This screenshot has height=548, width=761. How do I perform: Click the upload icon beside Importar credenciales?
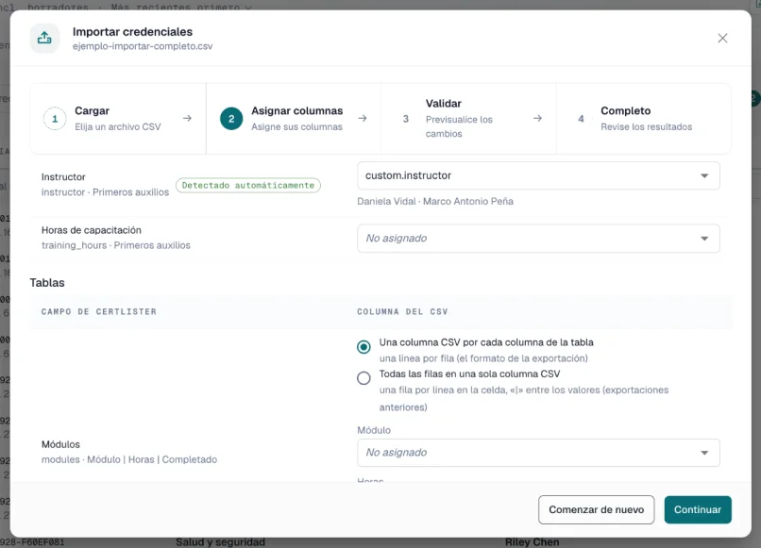tap(44, 38)
